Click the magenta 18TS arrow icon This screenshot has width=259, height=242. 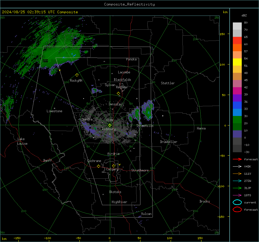[x=237, y=195]
